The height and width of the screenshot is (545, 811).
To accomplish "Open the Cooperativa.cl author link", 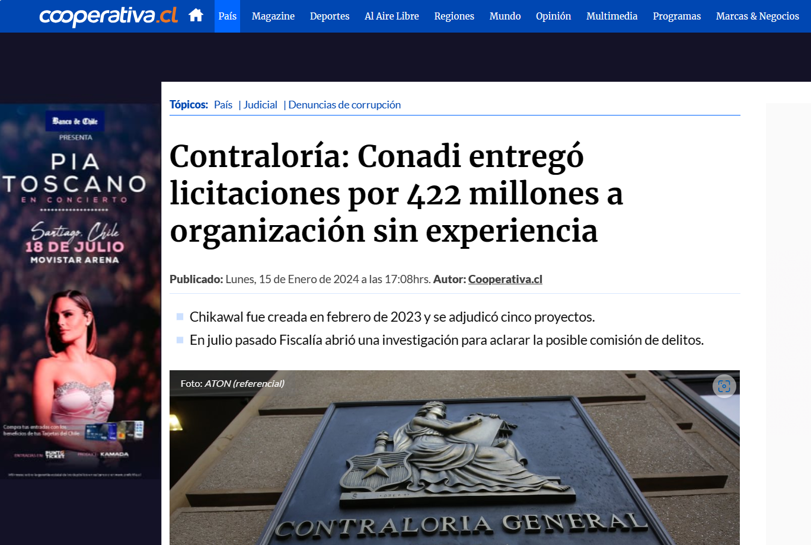I will [x=505, y=279].
